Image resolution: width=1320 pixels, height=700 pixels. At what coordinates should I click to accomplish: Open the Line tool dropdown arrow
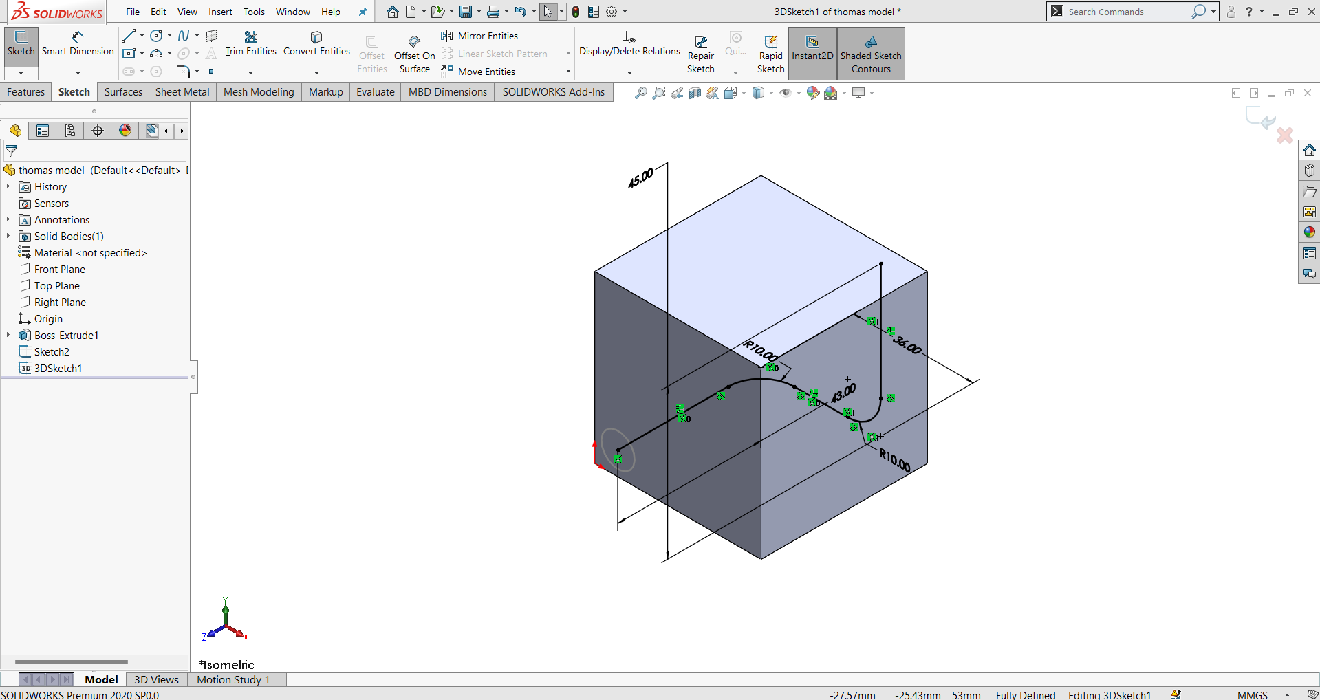click(142, 36)
